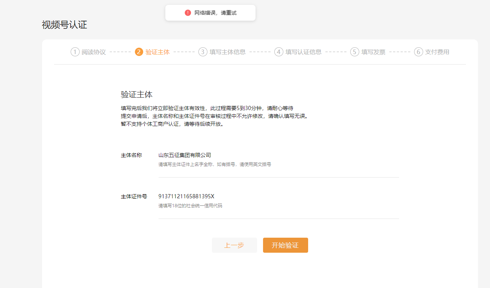Click the 主体证件号 field label
The width and height of the screenshot is (490, 288).
134,196
